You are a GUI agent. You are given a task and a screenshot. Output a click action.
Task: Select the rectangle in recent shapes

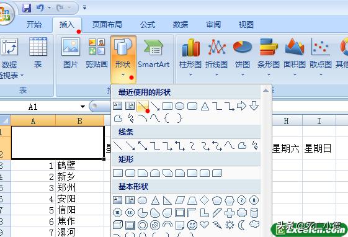click(x=167, y=106)
